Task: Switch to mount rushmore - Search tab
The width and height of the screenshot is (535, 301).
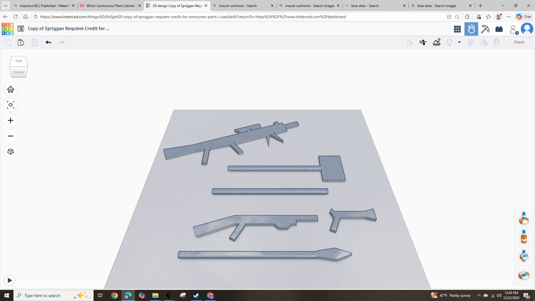Action: pos(243,6)
